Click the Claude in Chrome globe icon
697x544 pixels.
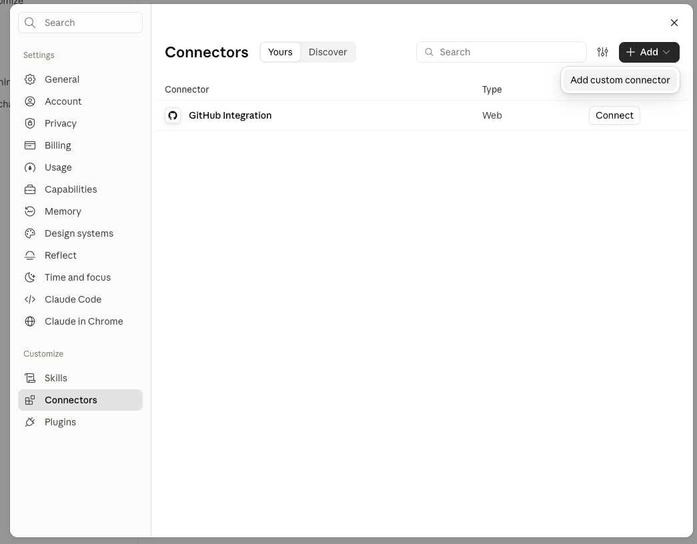click(x=30, y=321)
